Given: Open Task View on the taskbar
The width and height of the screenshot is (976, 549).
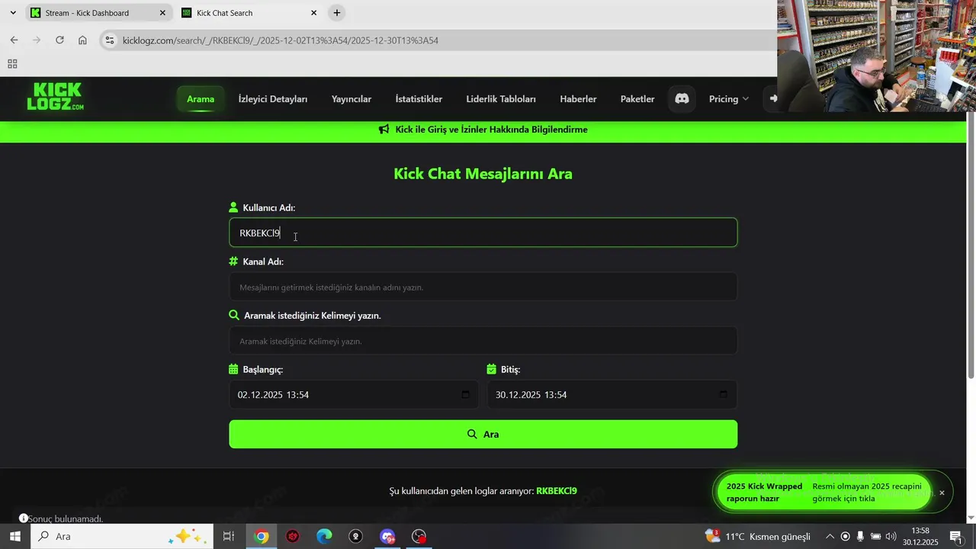Looking at the screenshot, I should point(228,537).
